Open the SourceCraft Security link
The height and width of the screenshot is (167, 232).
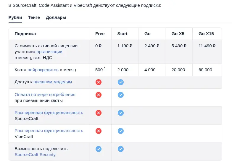click(35, 155)
